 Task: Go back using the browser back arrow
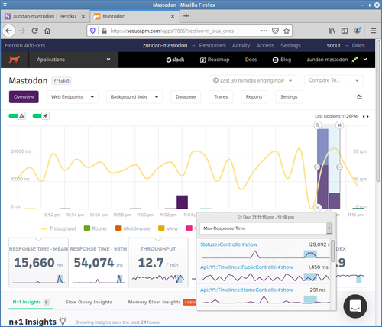[9, 31]
